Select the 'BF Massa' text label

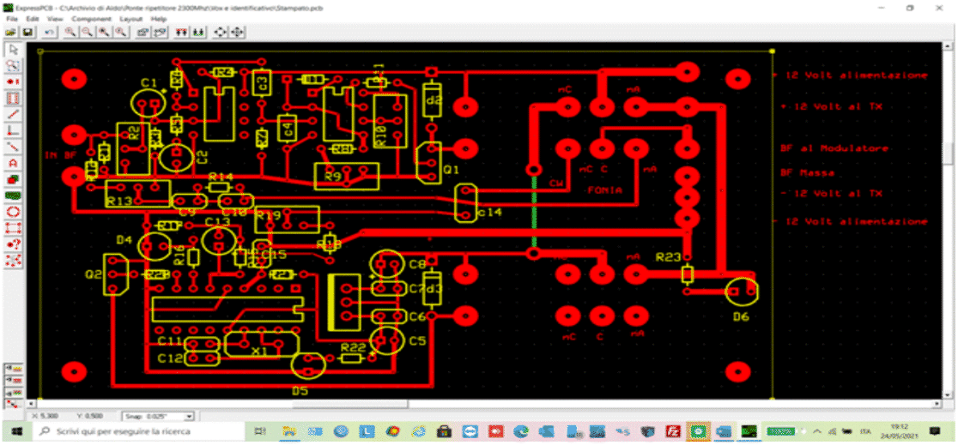tap(809, 172)
